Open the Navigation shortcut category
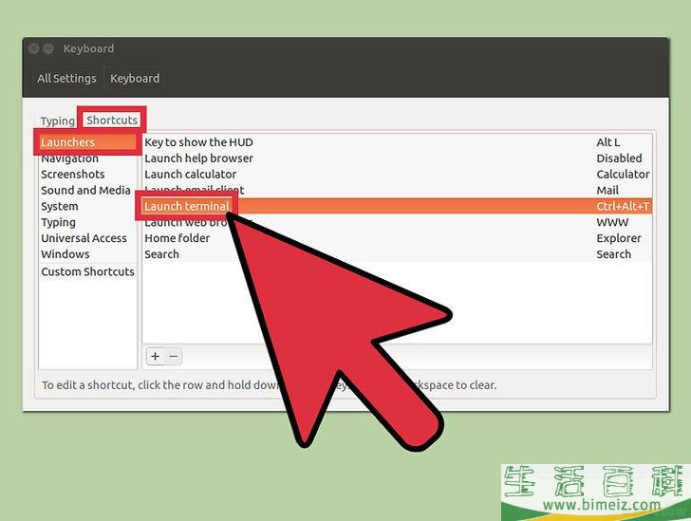Viewport: 691px width, 521px height. click(69, 158)
